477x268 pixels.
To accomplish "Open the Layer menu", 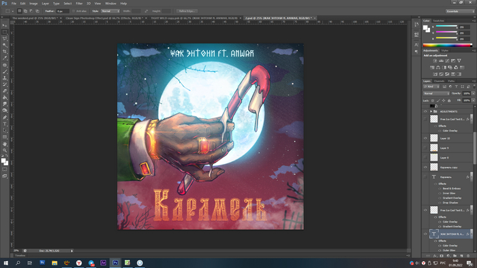I will [46, 3].
